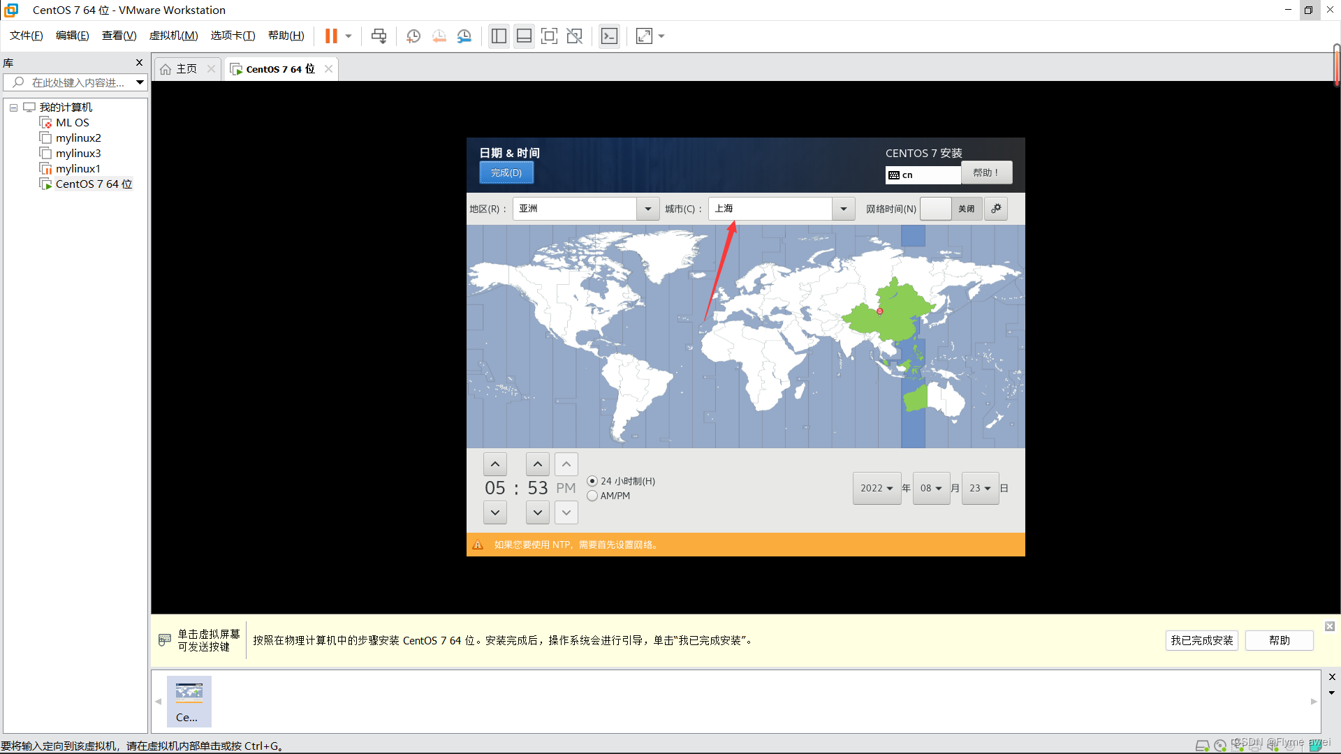Image resolution: width=1341 pixels, height=754 pixels.
Task: Open the thumbnail bar options dropdown arrow
Action: click(1332, 693)
